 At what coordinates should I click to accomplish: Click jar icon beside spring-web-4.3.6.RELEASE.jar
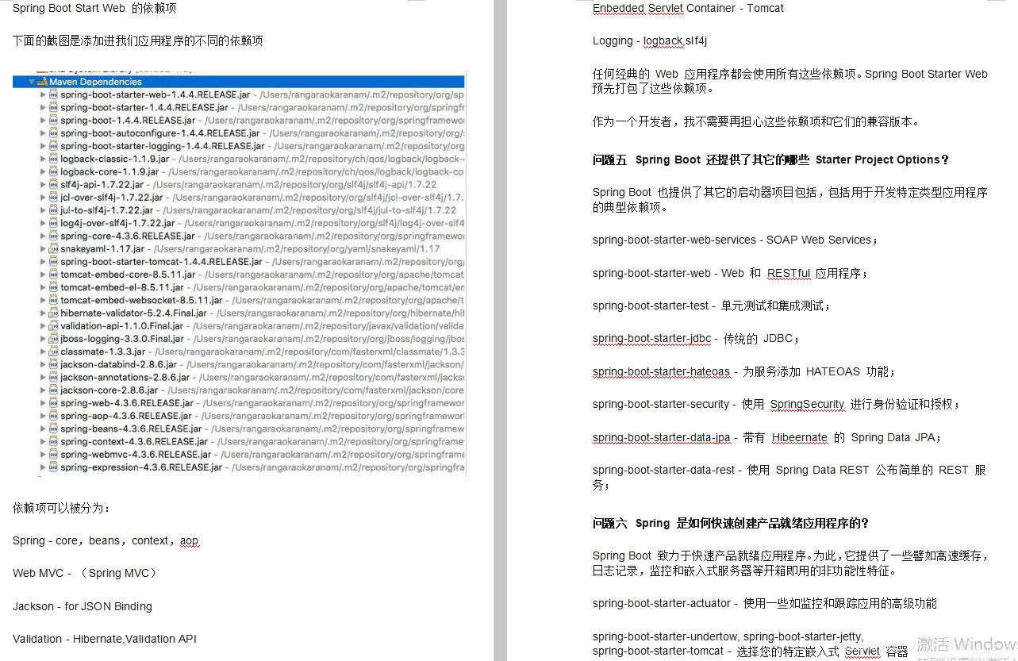(x=54, y=403)
